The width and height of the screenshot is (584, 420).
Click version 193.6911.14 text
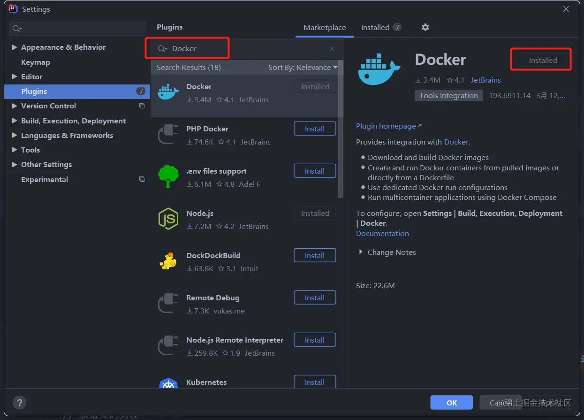tap(509, 95)
